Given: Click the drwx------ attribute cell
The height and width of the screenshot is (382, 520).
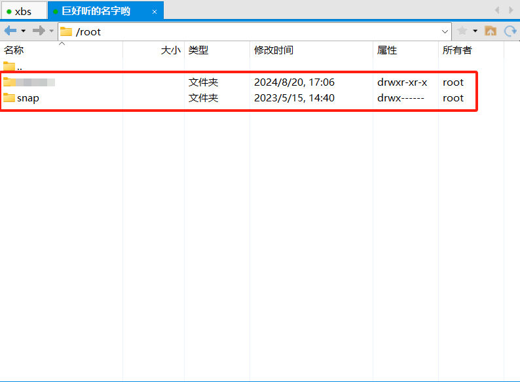Looking at the screenshot, I should 401,98.
